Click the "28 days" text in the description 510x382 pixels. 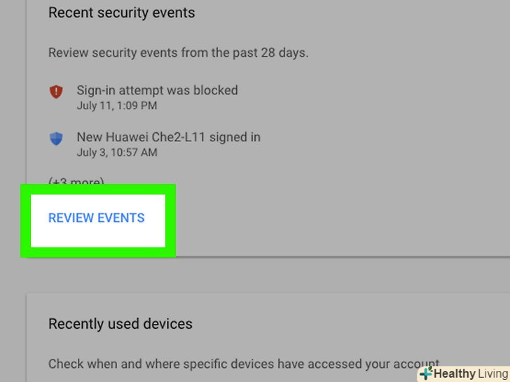coord(286,52)
